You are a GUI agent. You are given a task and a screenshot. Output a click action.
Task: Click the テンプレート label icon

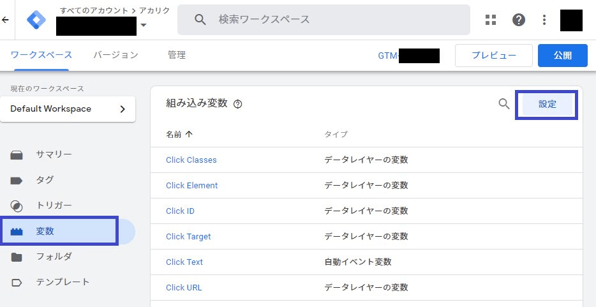click(17, 283)
